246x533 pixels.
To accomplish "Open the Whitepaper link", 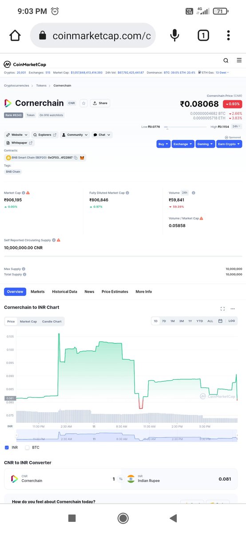I will click(x=20, y=143).
